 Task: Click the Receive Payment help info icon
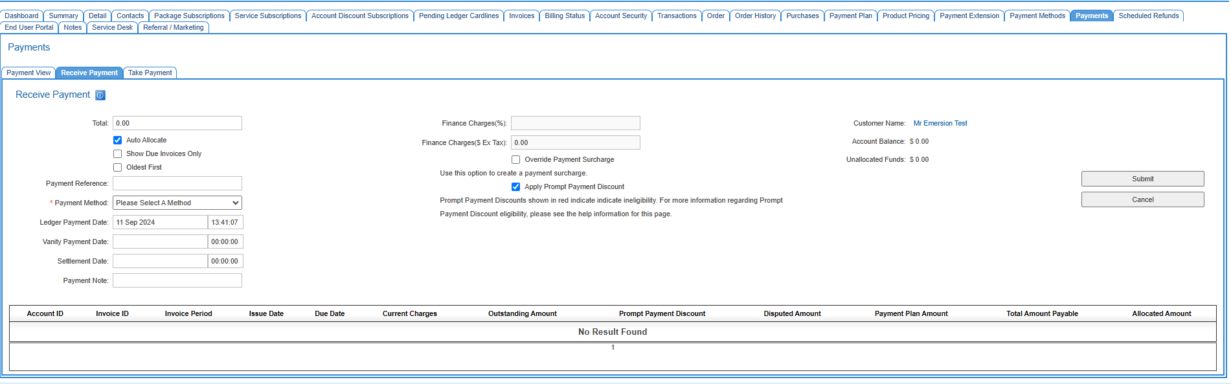(100, 95)
